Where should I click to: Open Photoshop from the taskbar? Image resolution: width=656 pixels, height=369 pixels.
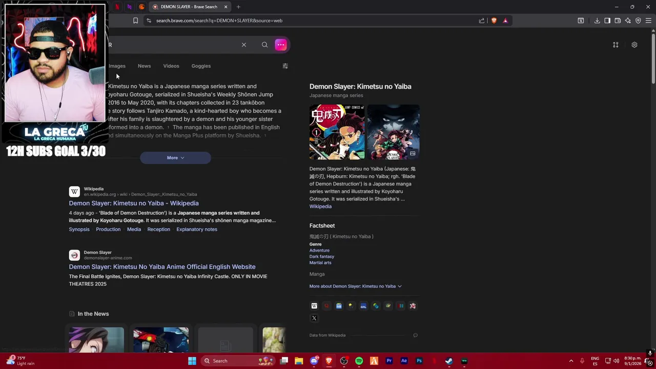click(419, 361)
